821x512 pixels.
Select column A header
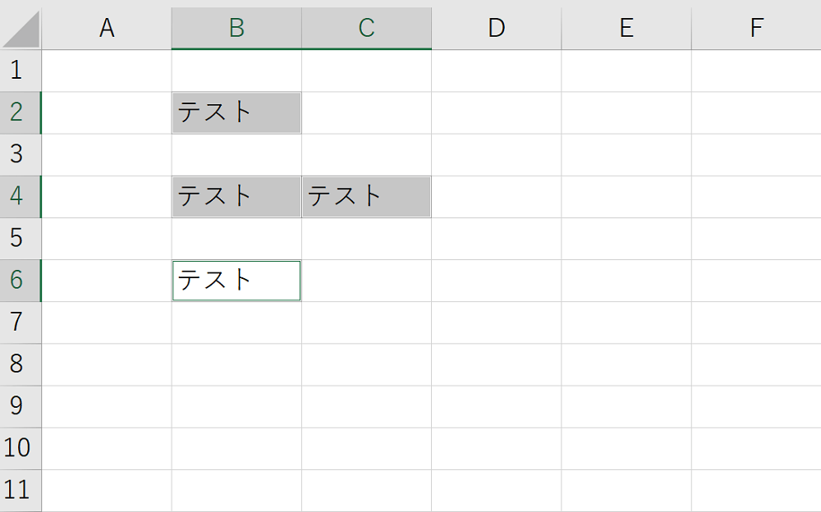point(107,29)
